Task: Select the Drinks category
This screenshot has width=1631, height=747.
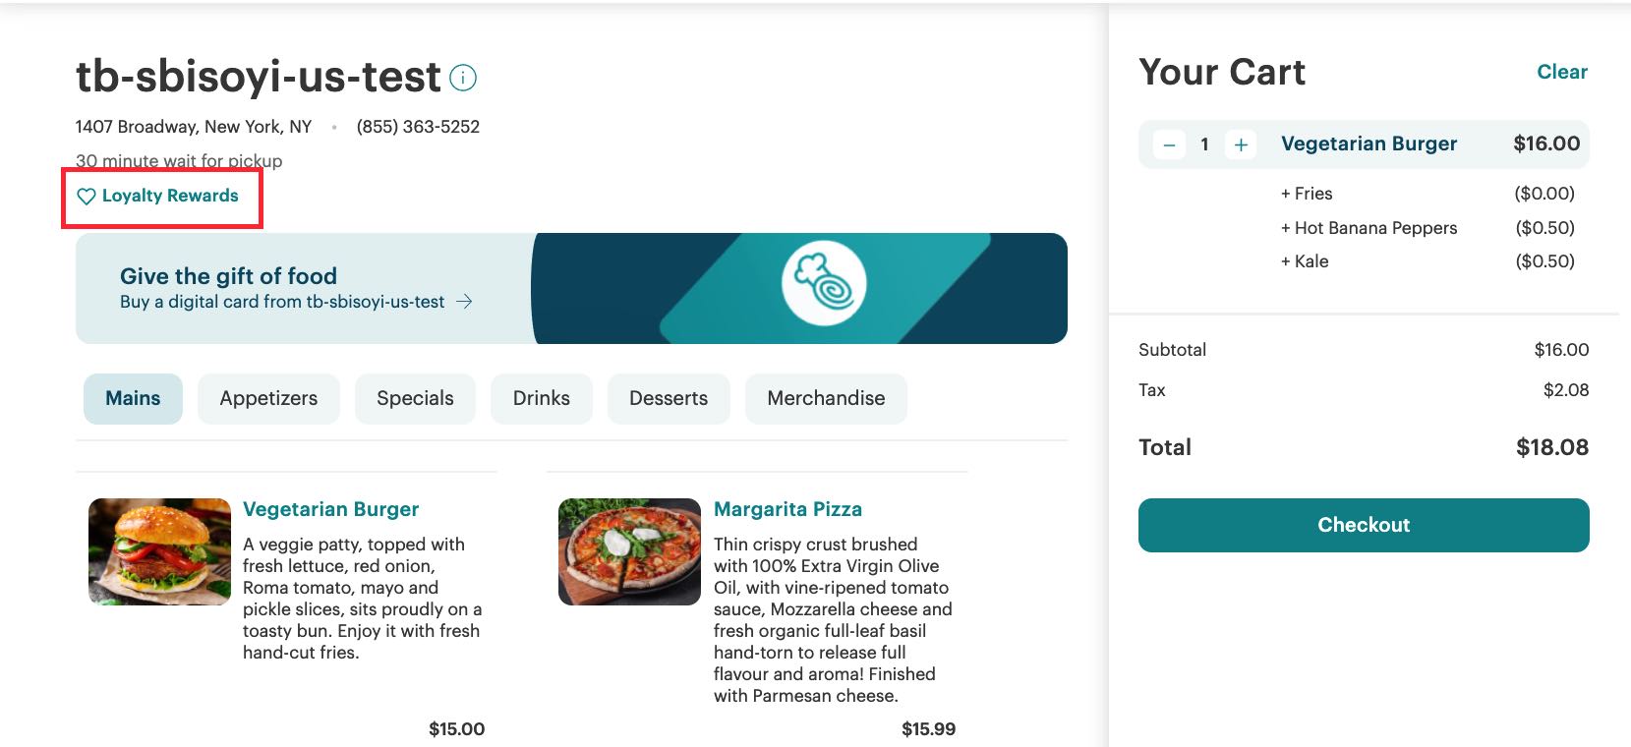Action: coord(541,398)
